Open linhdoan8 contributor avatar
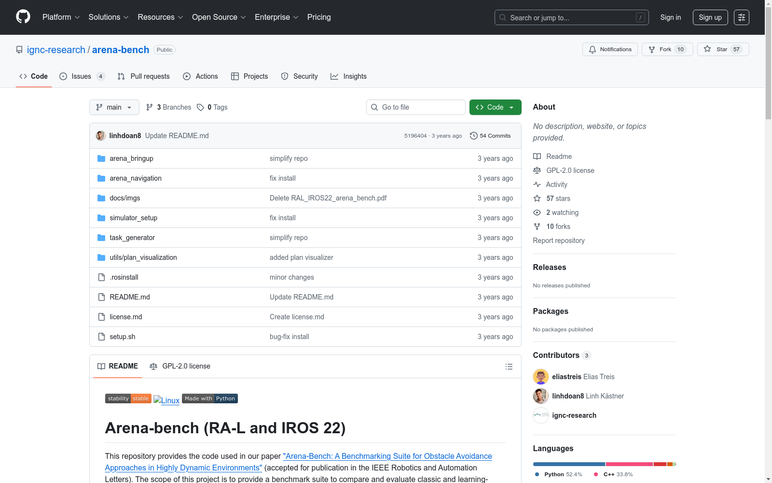The width and height of the screenshot is (772, 483). coord(541,396)
